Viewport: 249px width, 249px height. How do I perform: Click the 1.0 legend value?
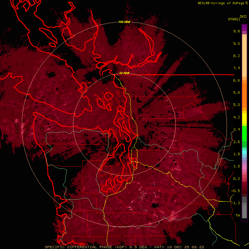tap(237, 166)
